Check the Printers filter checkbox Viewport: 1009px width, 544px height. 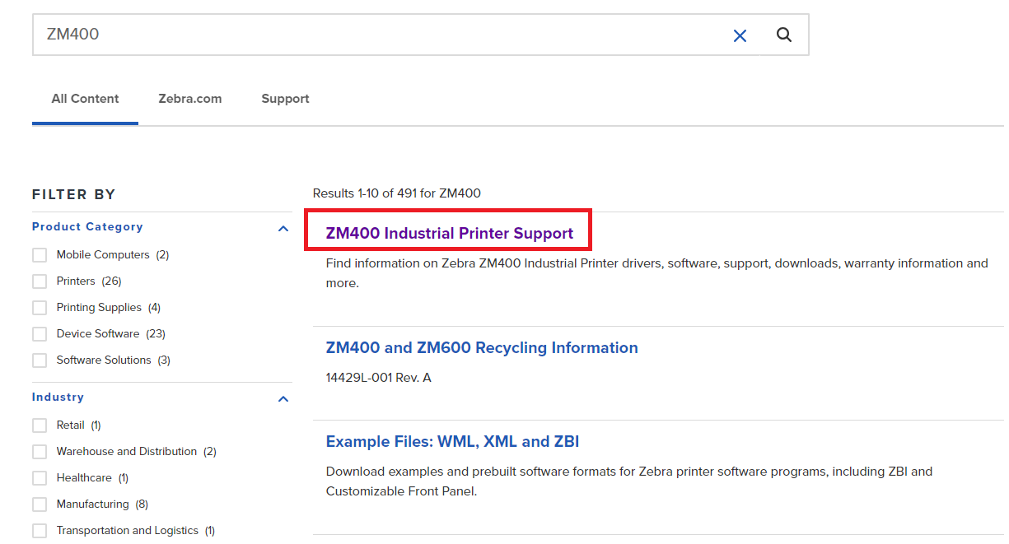pyautogui.click(x=39, y=281)
